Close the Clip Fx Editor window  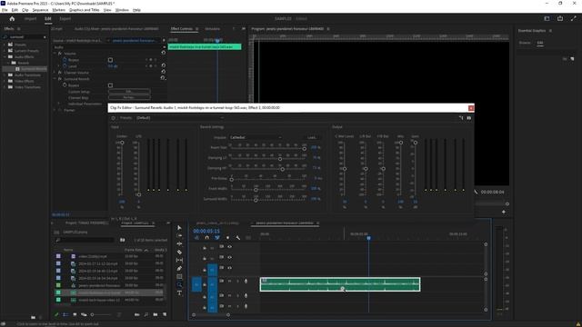(471, 108)
